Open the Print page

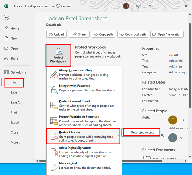[x=14, y=112]
